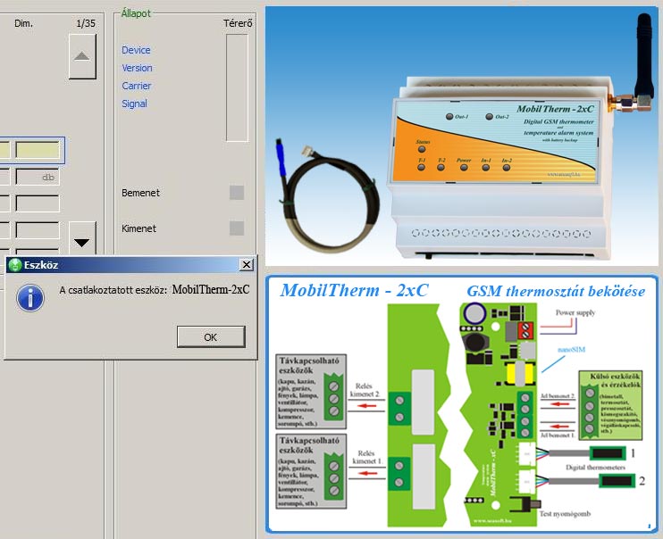The height and width of the screenshot is (539, 663).
Task: Click the Állapot group title
Action: tap(136, 13)
